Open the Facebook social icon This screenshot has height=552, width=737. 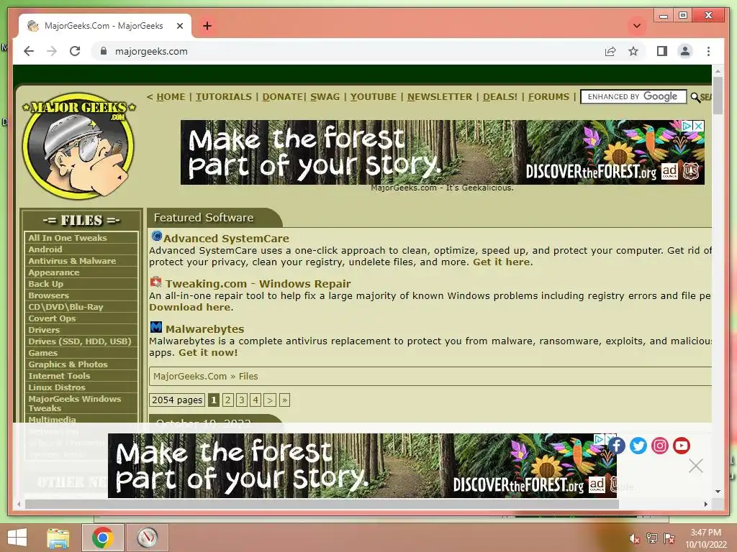pos(616,445)
